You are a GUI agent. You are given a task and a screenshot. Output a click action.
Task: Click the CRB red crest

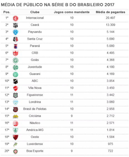[x=16, y=53]
